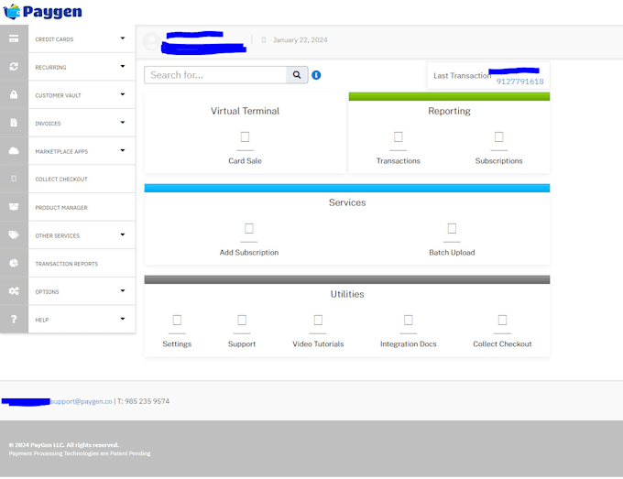The image size is (623, 479).
Task: Click the calendar icon before the date
Action: (264, 40)
